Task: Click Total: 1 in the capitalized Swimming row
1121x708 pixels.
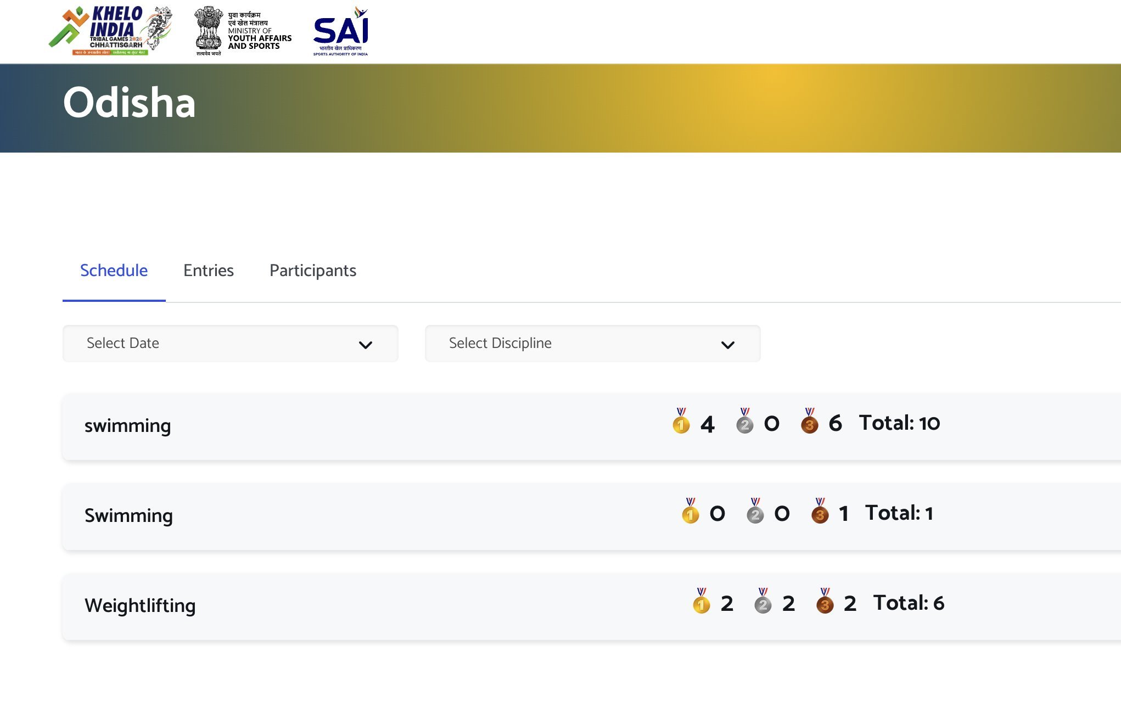Action: click(899, 513)
